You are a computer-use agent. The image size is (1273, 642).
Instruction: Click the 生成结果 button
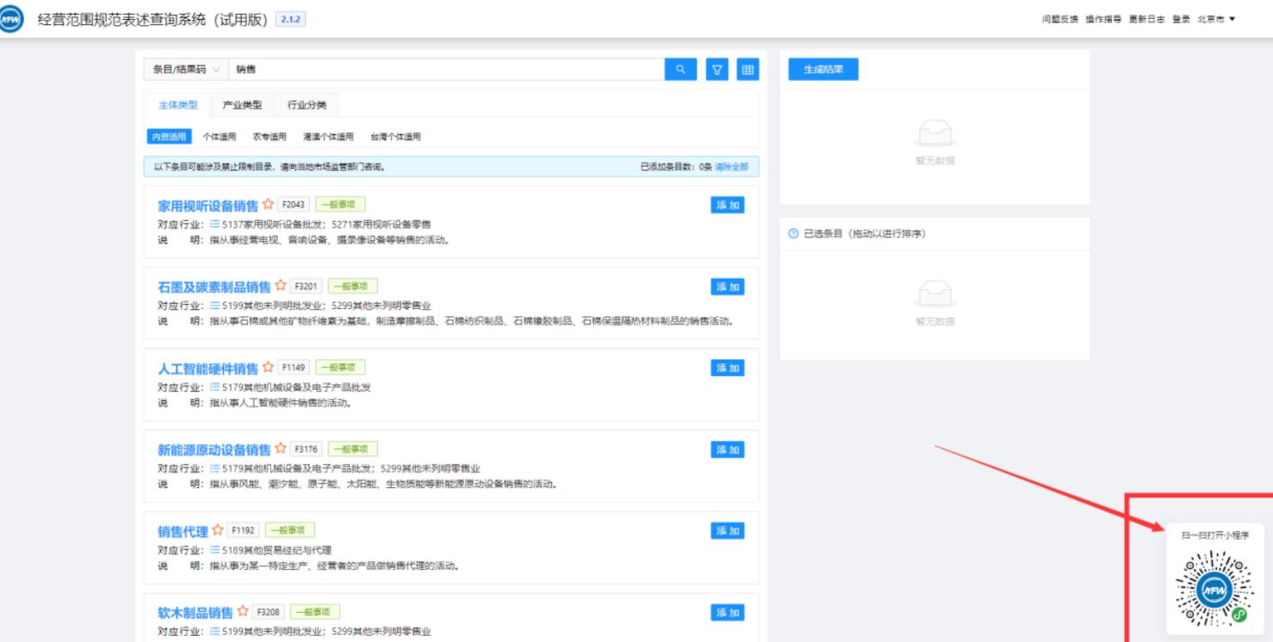click(823, 70)
